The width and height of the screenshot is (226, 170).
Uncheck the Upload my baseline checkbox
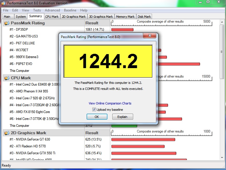(x=94, y=110)
